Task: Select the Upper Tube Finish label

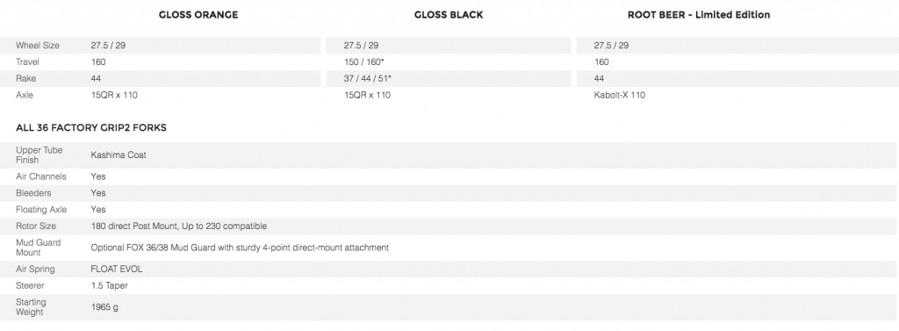Action: (x=39, y=155)
